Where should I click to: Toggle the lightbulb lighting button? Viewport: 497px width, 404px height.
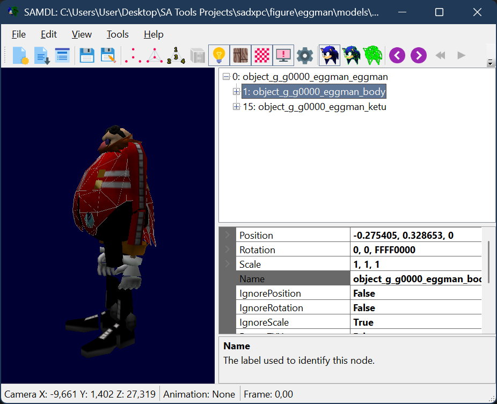click(218, 55)
